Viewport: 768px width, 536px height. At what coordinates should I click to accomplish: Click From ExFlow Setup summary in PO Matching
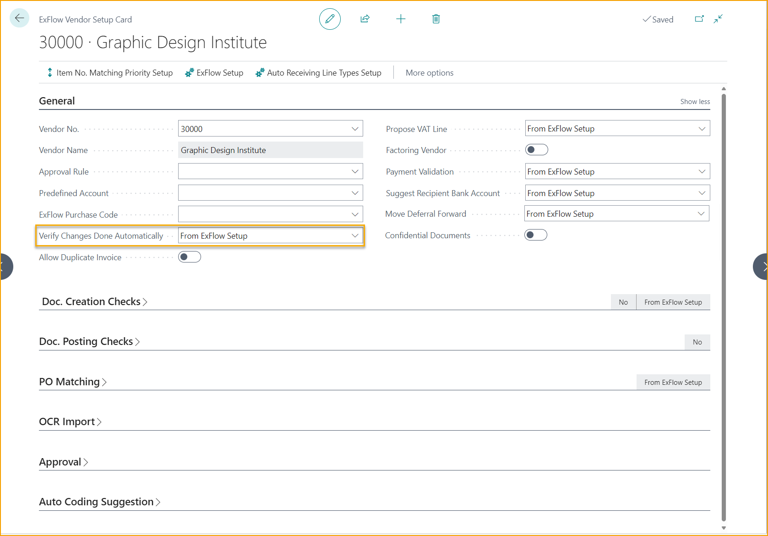[x=673, y=382]
